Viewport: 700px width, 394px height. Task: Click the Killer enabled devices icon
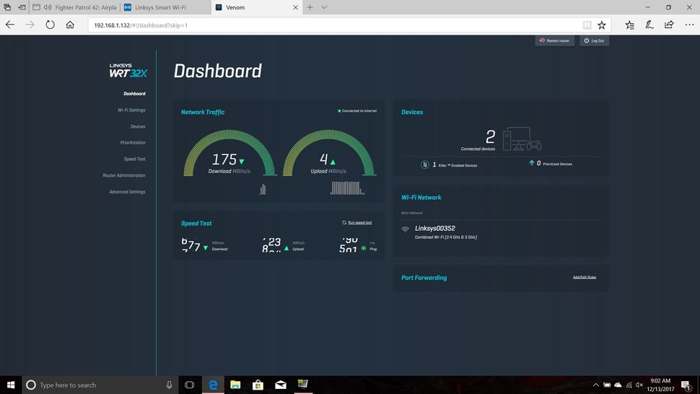[x=424, y=165]
